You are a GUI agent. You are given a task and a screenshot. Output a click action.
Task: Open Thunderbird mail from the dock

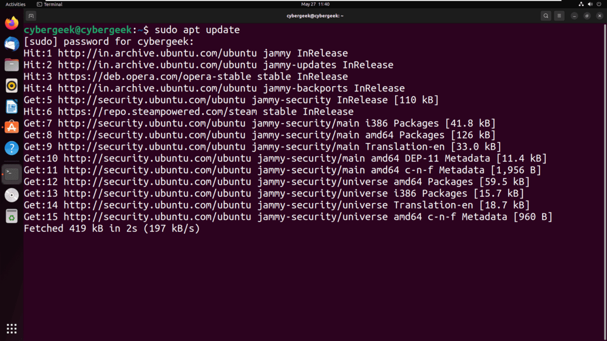[12, 44]
